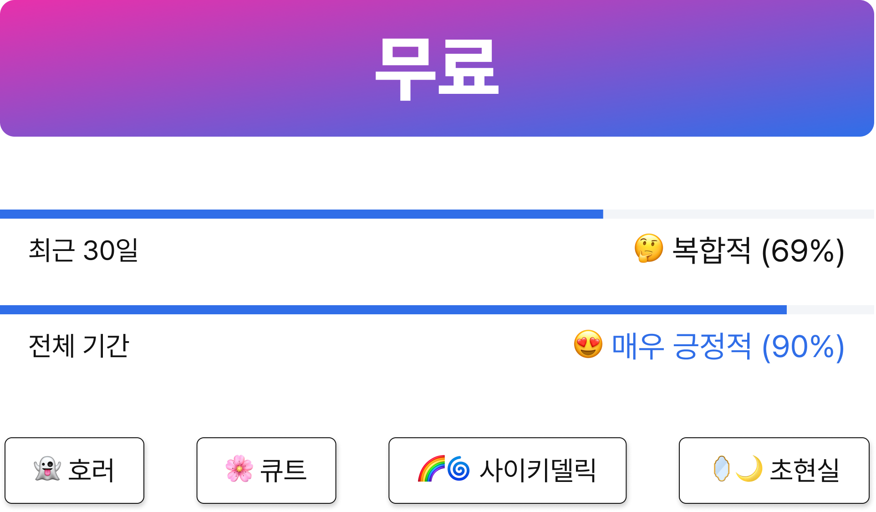Click the 전체 기간 label

(79, 346)
